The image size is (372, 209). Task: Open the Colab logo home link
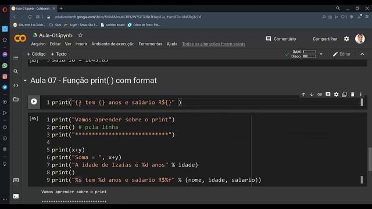(x=20, y=38)
